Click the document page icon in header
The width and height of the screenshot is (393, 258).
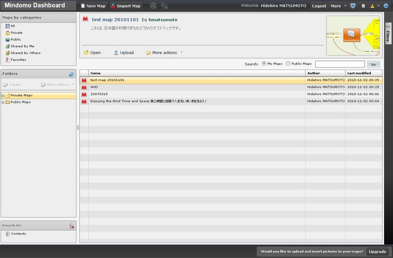coord(363,5)
